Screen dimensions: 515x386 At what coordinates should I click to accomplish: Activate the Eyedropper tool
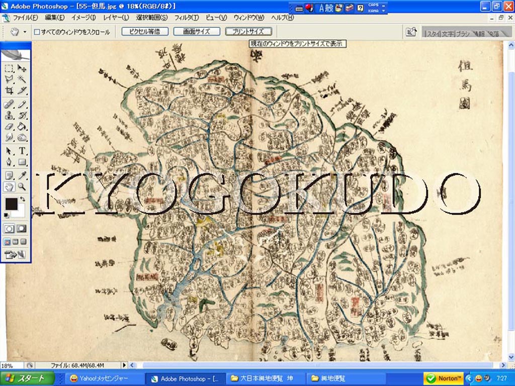tap(22, 175)
